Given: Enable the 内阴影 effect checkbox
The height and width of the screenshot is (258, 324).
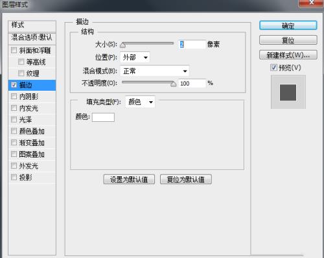Looking at the screenshot, I should pyautogui.click(x=14, y=96).
